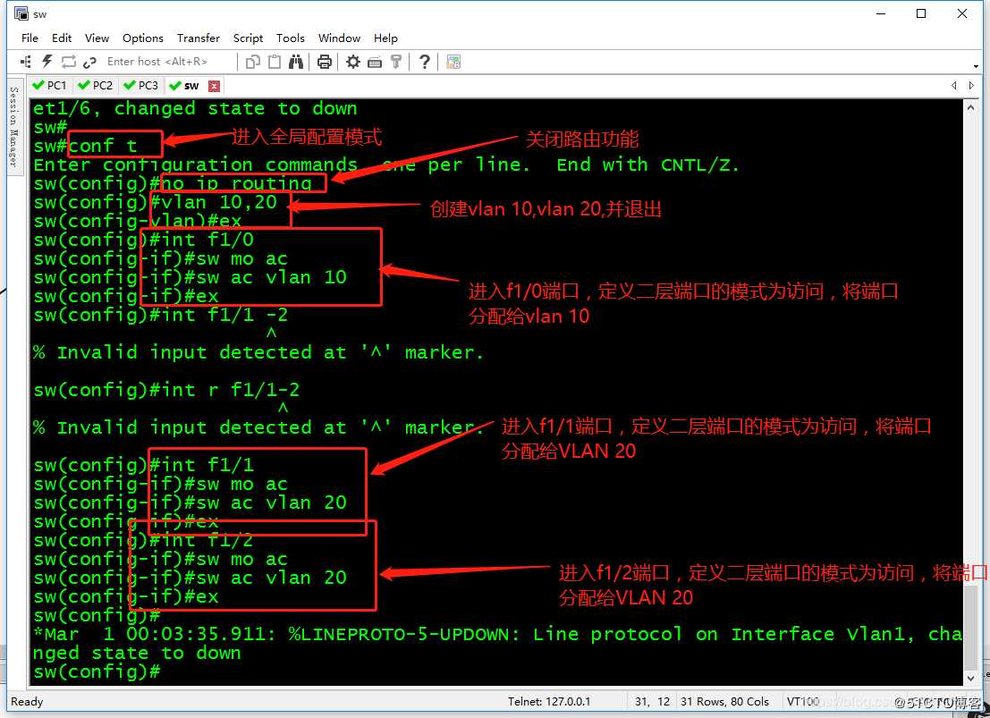Close the sw tab with red X
The width and height of the screenshot is (990, 718).
tap(214, 86)
